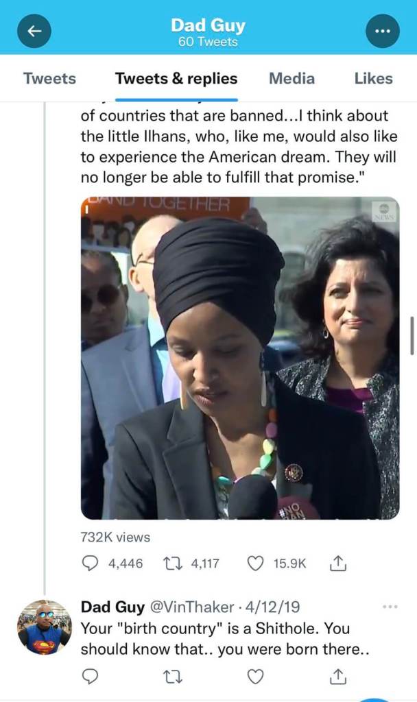
Task: Tap Dad Guy's Superman avatar
Action: click(x=45, y=627)
